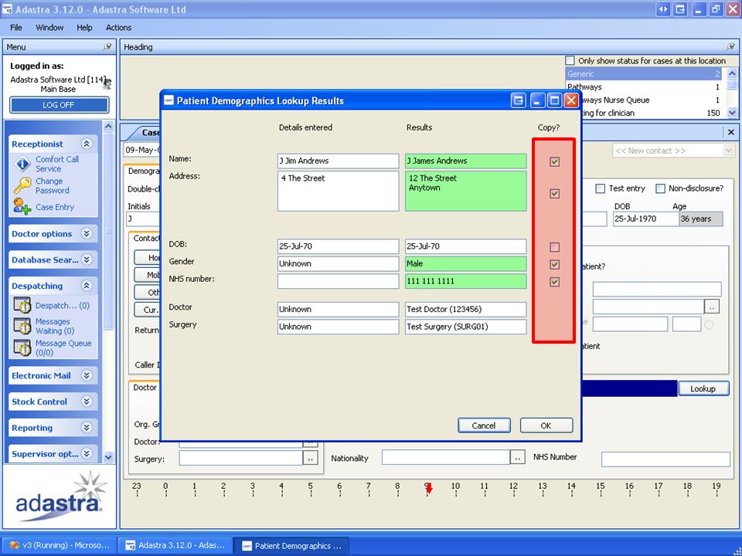Click the NHS Number field in case form
This screenshot has height=556, width=742.
pyautogui.click(x=665, y=459)
